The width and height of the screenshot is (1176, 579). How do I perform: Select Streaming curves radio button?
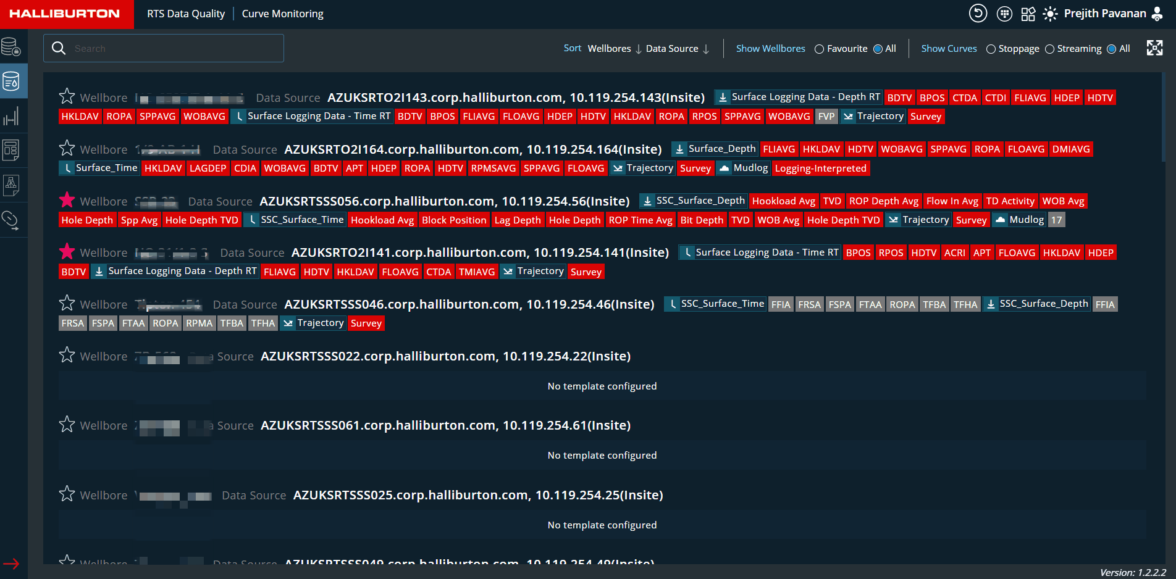(1049, 49)
